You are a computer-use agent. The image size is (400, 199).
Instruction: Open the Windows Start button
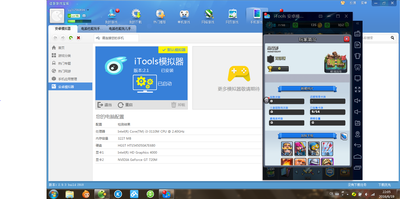[53, 194]
